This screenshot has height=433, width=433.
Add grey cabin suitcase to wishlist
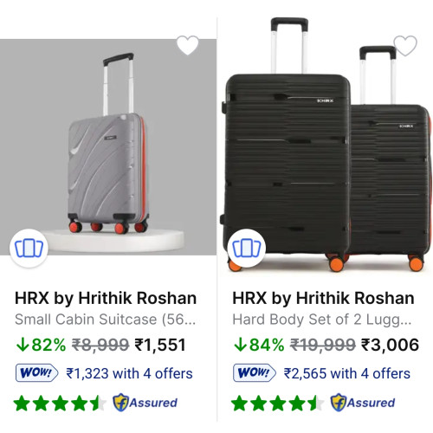[188, 45]
